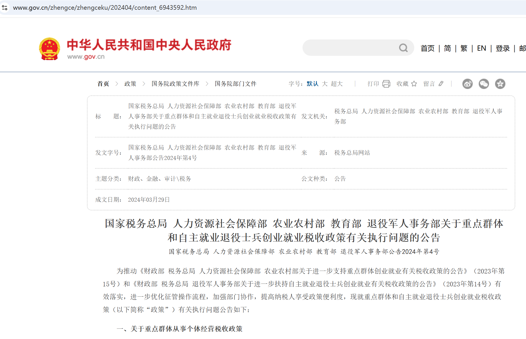
Task: Click the 登录 login link
Action: point(503,48)
